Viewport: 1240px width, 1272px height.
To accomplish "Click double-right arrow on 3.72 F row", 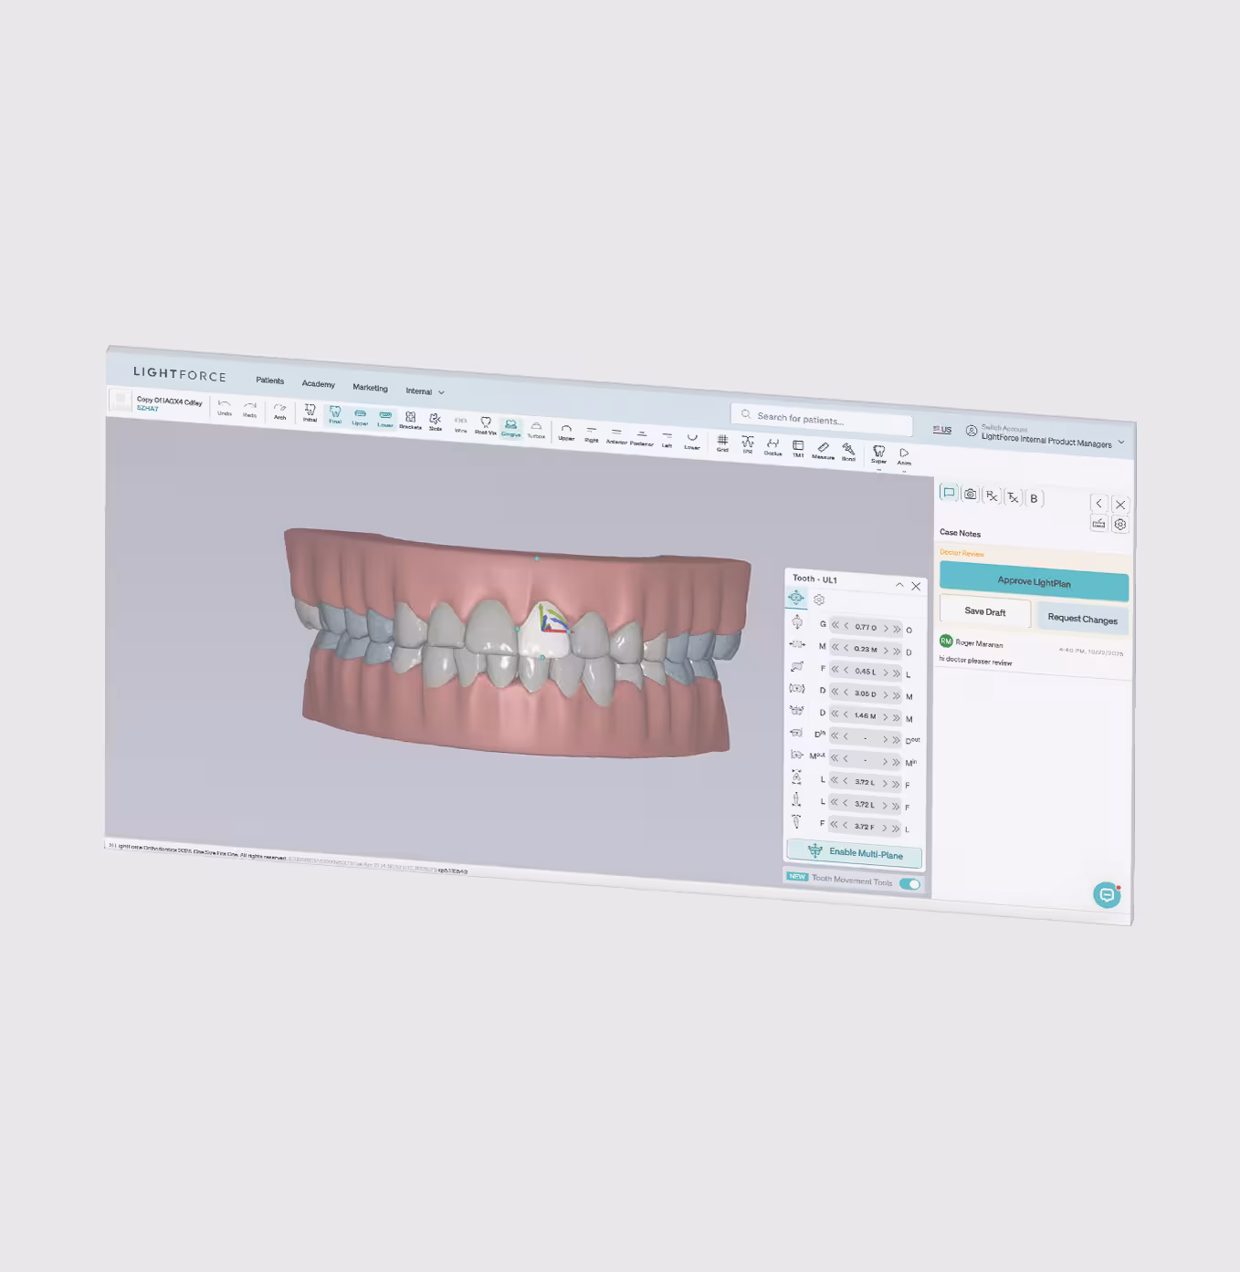I will [896, 829].
